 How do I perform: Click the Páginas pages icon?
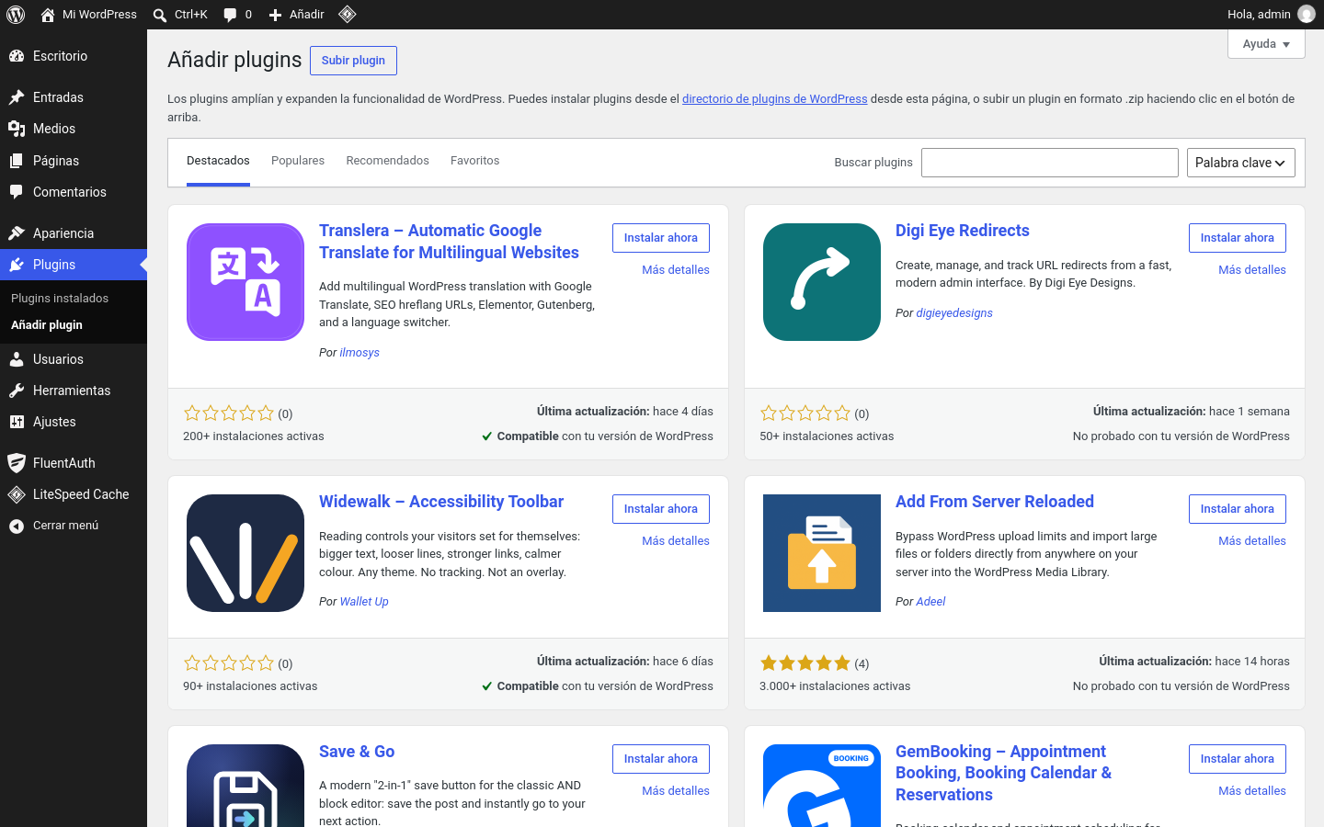[x=17, y=161]
